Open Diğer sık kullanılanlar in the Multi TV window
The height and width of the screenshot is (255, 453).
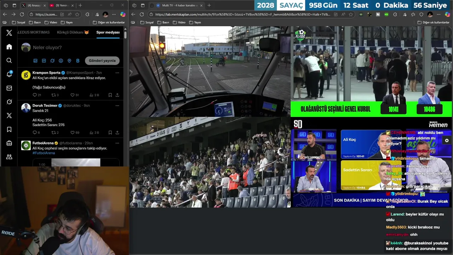pos(433,22)
